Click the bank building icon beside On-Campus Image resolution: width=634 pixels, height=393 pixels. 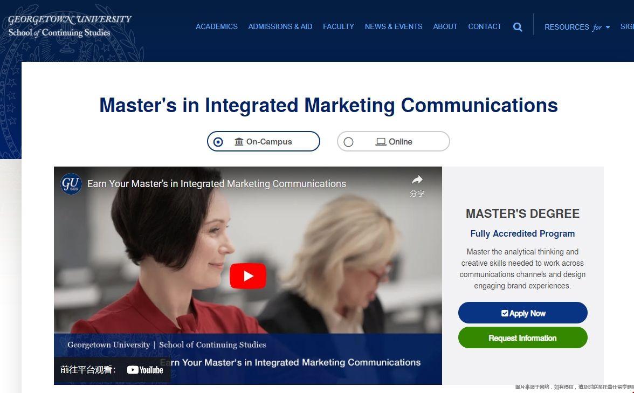pyautogui.click(x=239, y=141)
